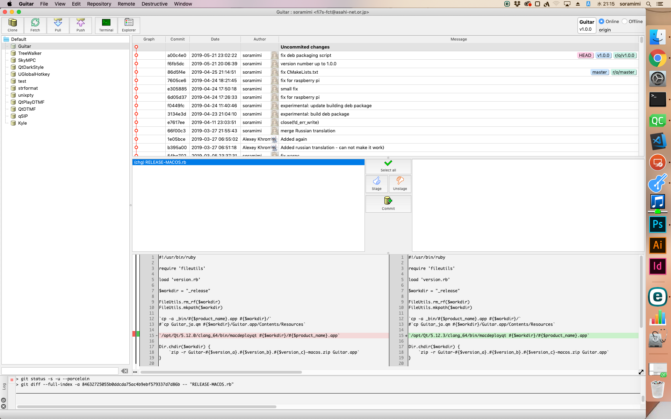Select the Online radio button
Viewport: 671px width, 419px height.
[x=601, y=21]
